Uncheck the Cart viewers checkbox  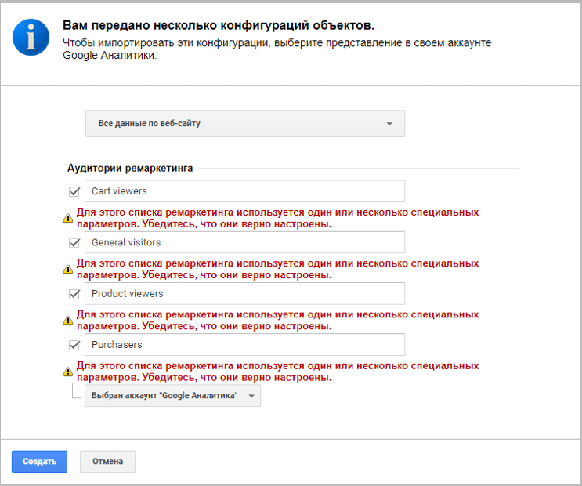pyautogui.click(x=74, y=191)
